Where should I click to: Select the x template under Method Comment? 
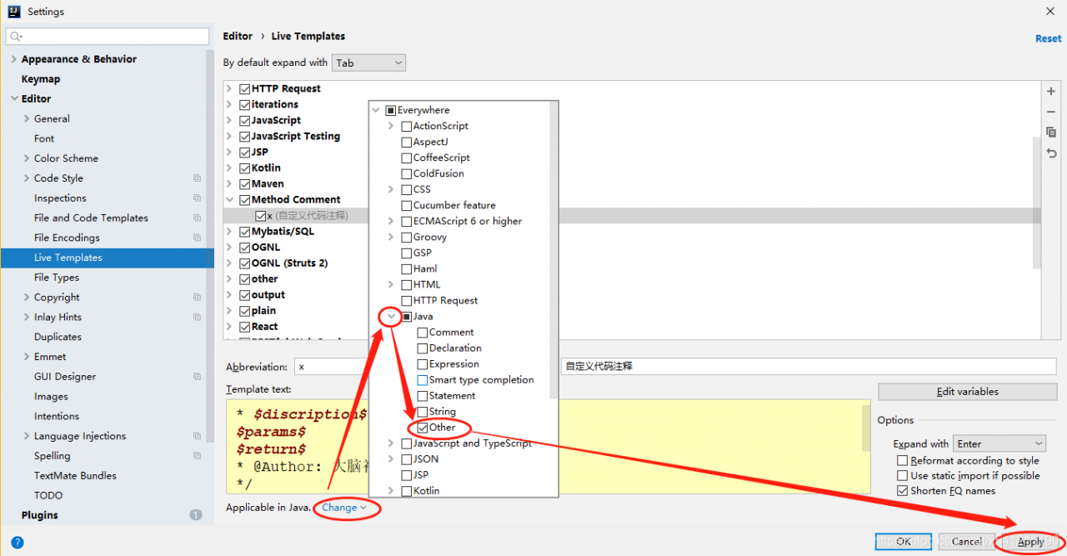tap(306, 216)
